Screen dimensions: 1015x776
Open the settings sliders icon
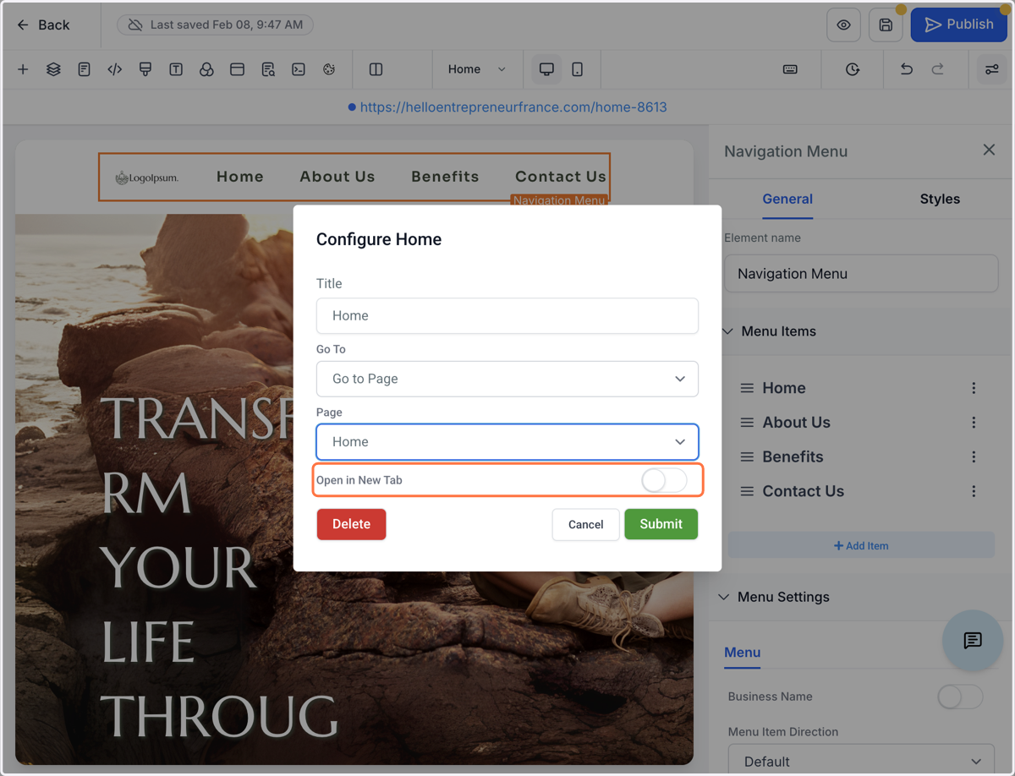coord(992,69)
